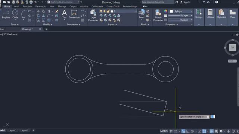The width and height of the screenshot is (239, 134).
Task: Toggle object snap tracking in status bar
Action: [200, 131]
